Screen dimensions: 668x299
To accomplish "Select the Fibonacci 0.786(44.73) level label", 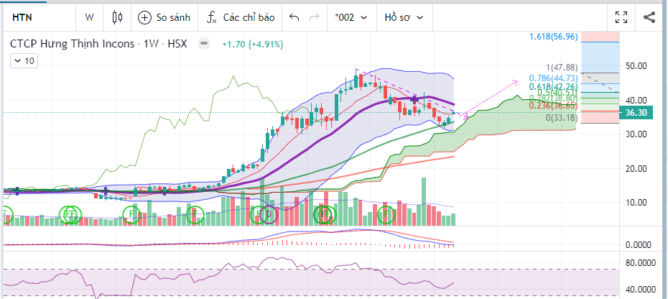I will (x=553, y=78).
